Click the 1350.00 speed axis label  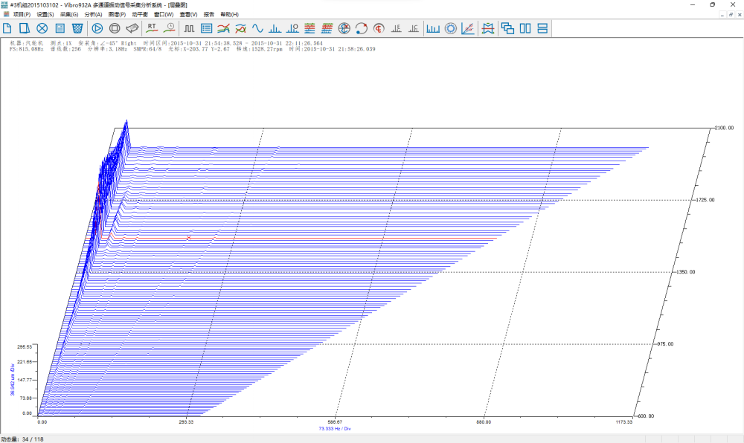(686, 272)
